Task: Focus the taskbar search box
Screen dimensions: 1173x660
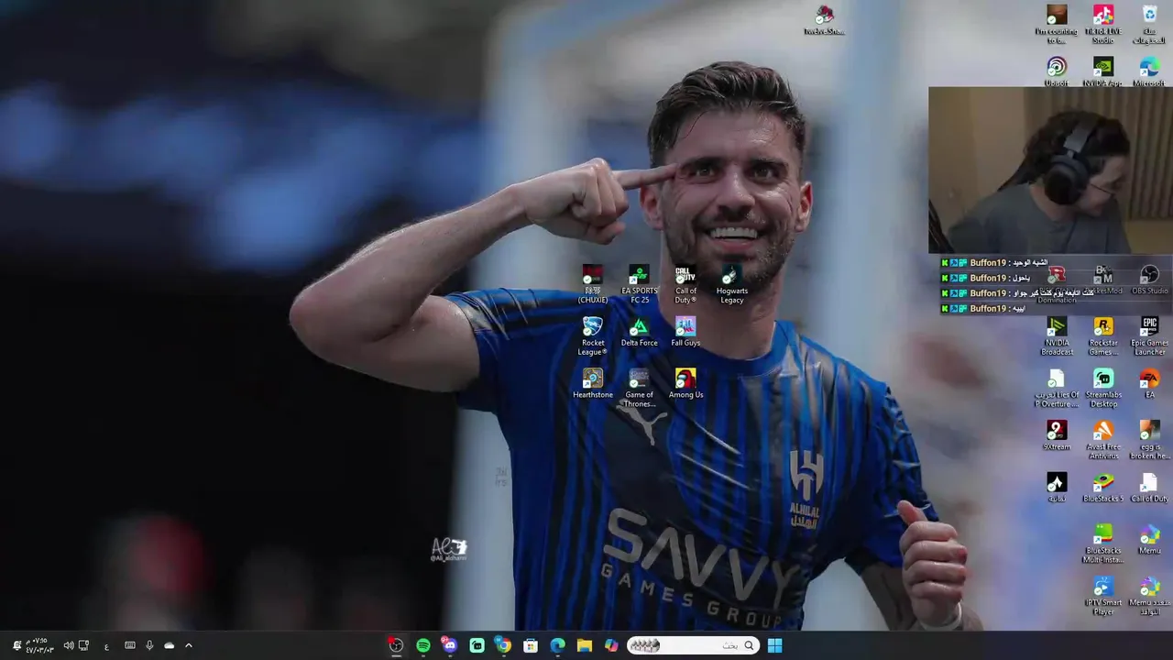Action: tap(693, 645)
